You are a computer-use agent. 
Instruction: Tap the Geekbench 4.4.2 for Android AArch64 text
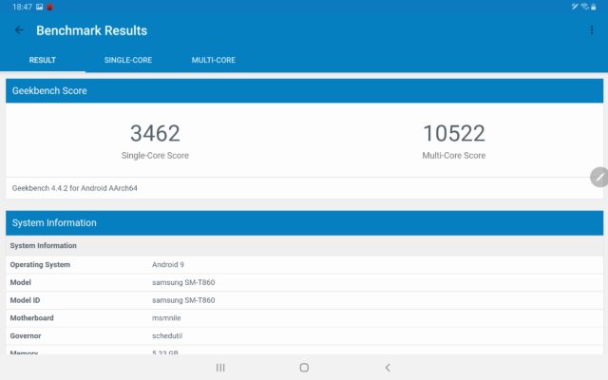[74, 188]
